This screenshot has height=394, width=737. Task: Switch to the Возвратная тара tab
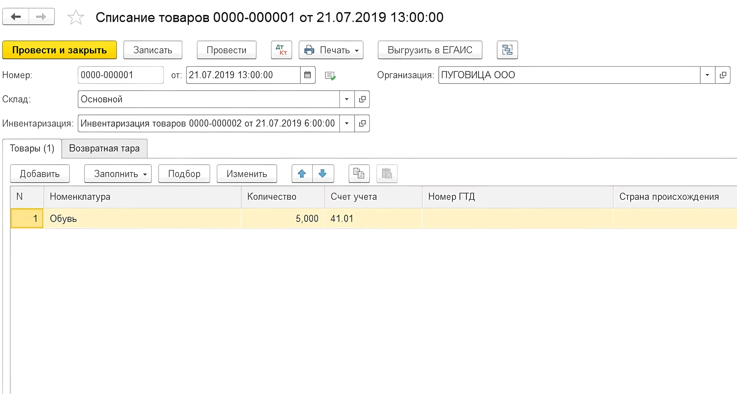104,148
